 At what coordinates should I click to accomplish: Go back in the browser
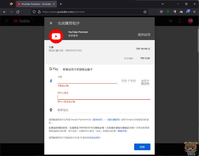[5, 12]
